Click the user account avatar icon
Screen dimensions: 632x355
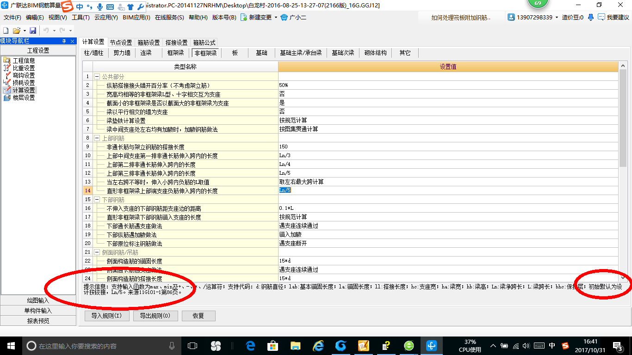[511, 17]
